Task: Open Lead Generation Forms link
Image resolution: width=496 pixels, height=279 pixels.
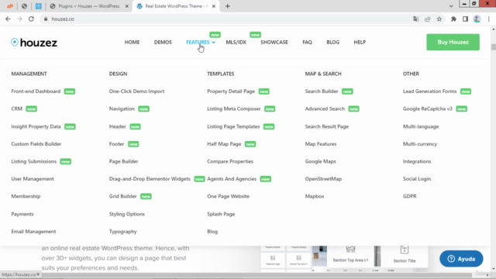Action: tap(429, 91)
